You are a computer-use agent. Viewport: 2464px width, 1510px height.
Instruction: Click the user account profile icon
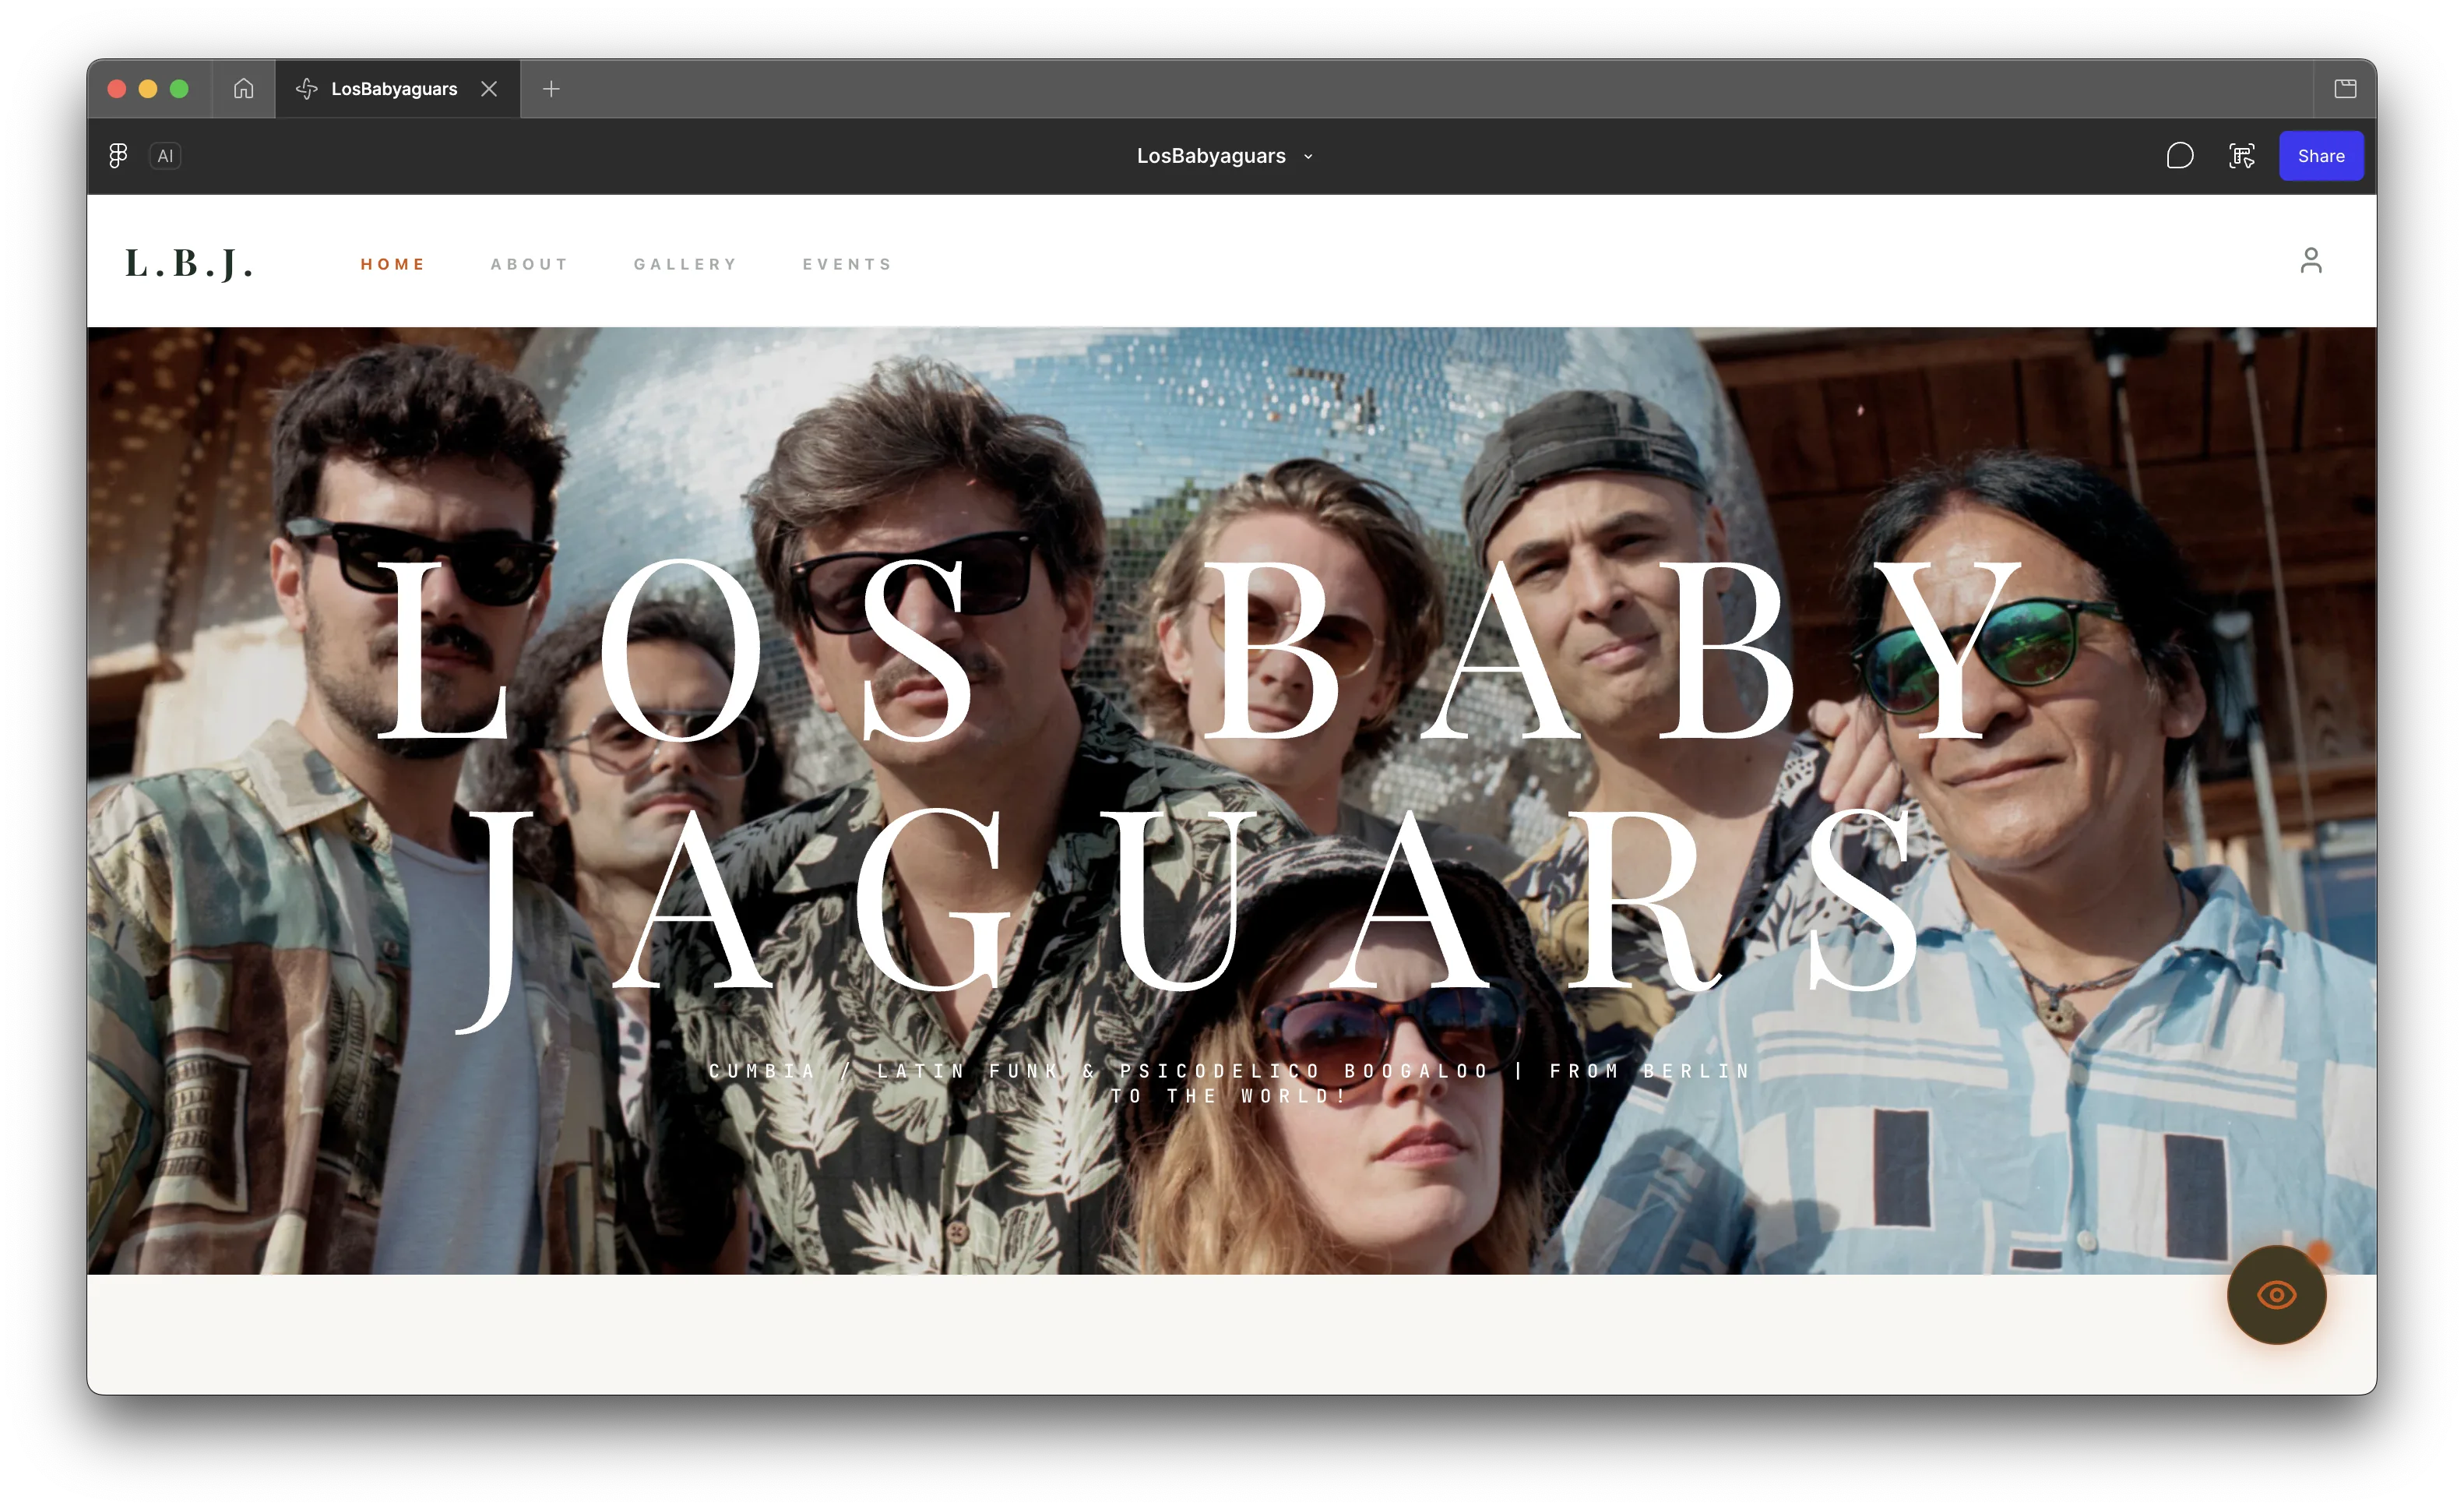click(x=2310, y=261)
